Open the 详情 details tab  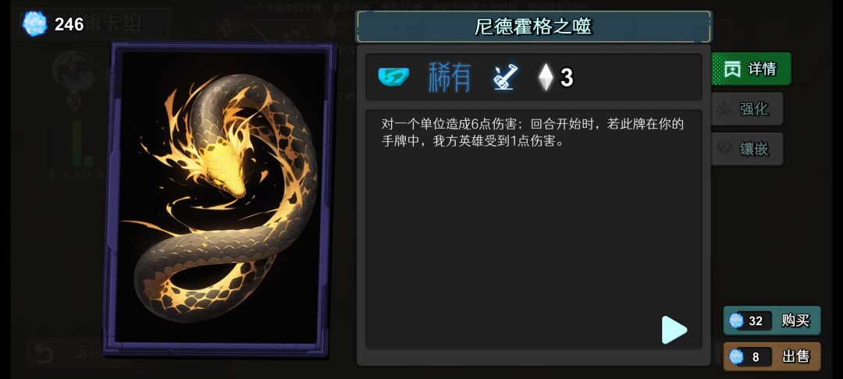[751, 69]
